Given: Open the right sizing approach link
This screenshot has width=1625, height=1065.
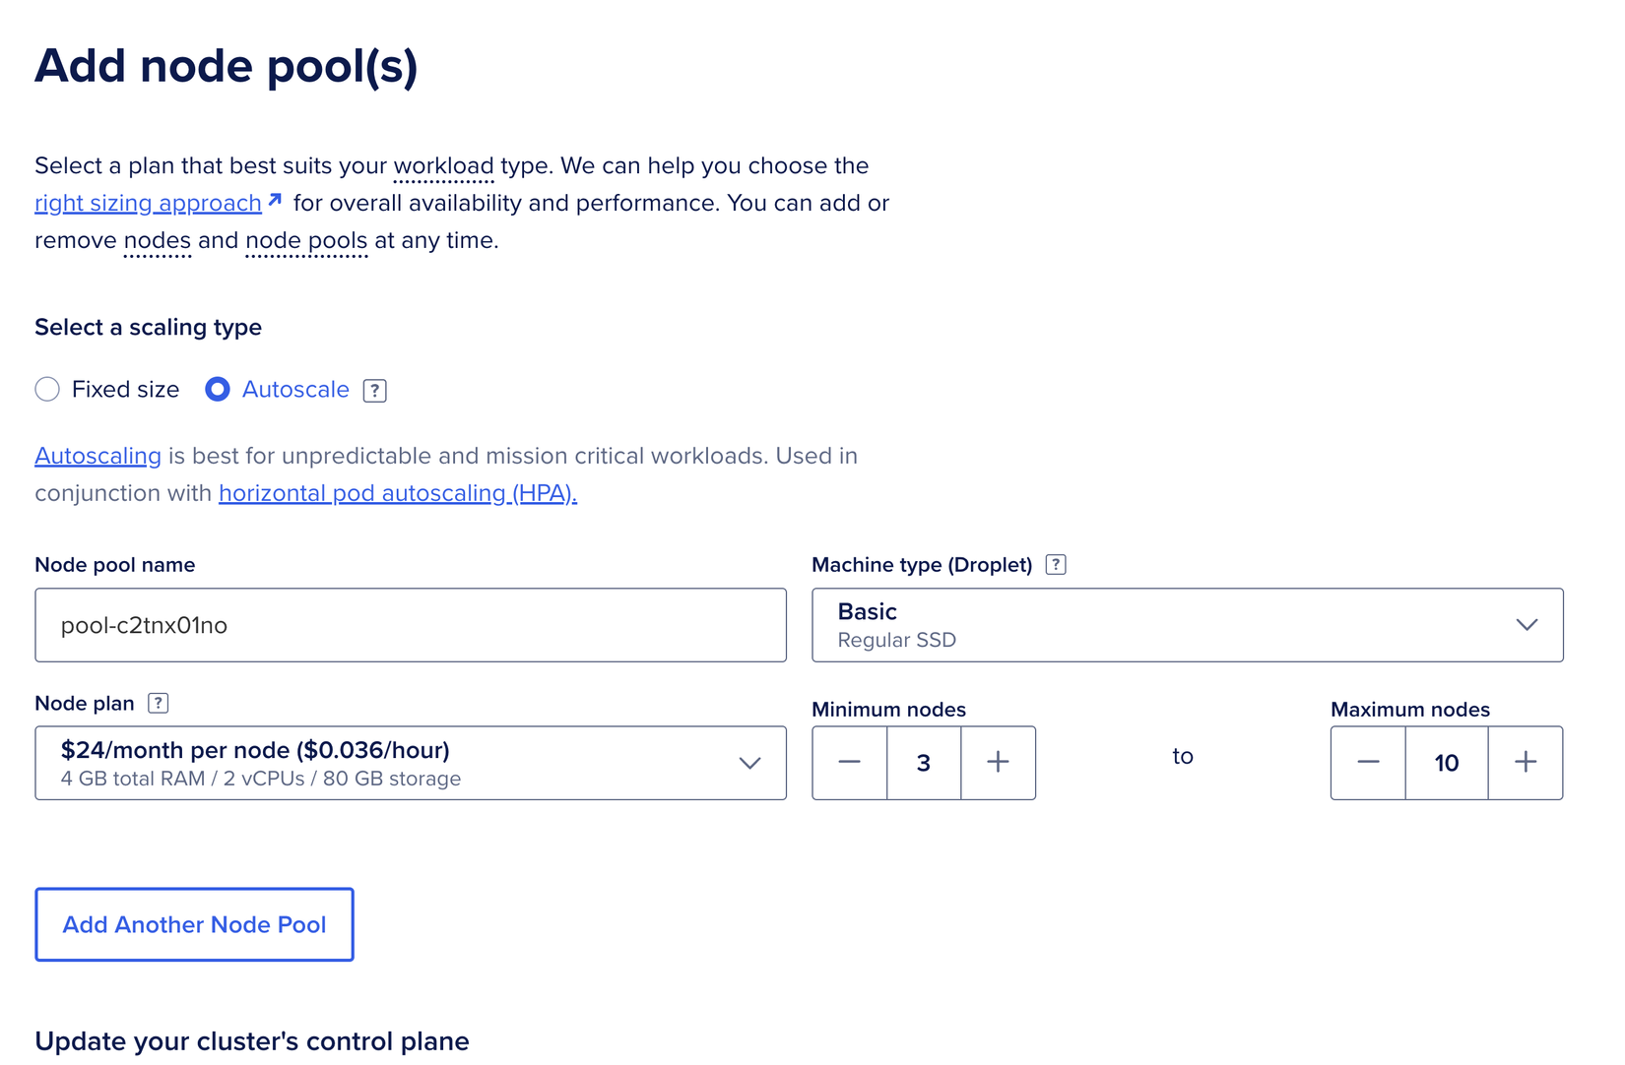Looking at the screenshot, I should pyautogui.click(x=148, y=204).
